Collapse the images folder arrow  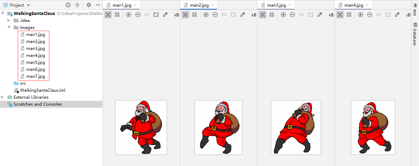[x=9, y=27]
